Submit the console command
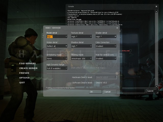163x122 pixels. [151, 91]
